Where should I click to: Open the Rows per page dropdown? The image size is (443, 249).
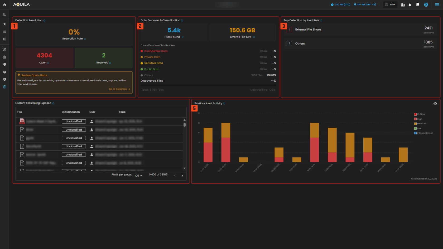(x=138, y=175)
